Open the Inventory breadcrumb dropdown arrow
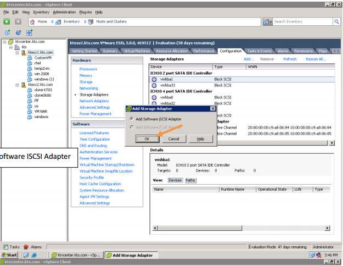Viewport: 343px width, 266px height. (x=85, y=21)
